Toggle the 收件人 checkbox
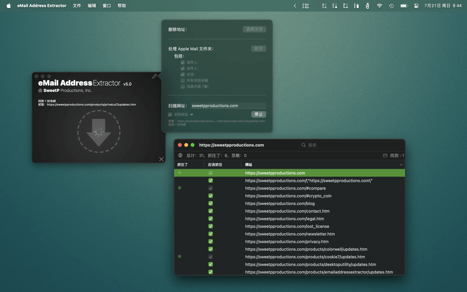The image size is (467, 292). (x=183, y=69)
